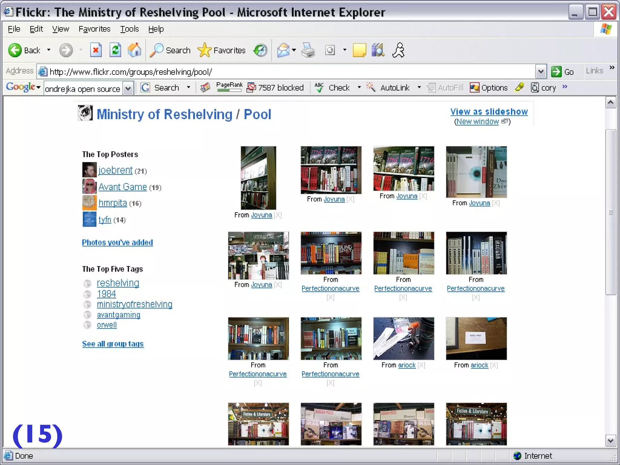Click the Messenger figure icon
The image size is (620, 465).
tap(398, 50)
